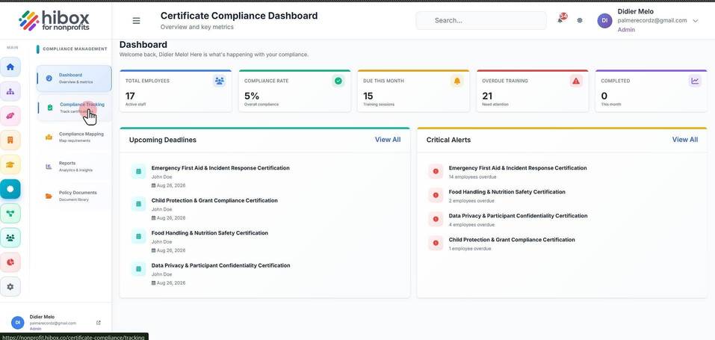Click View All in Upcoming Deadlines

388,140
